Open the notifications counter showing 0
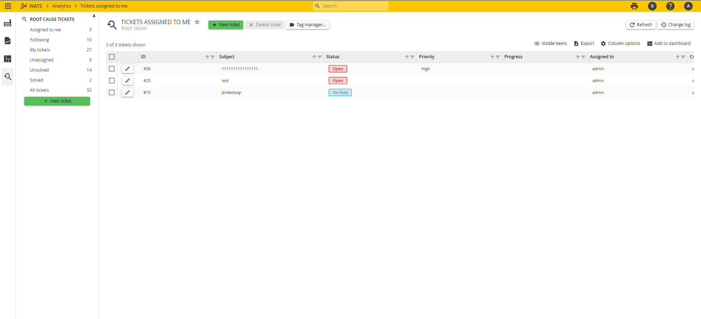 652,6
